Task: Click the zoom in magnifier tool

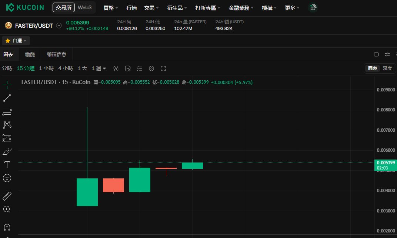Action: pyautogui.click(x=7, y=209)
